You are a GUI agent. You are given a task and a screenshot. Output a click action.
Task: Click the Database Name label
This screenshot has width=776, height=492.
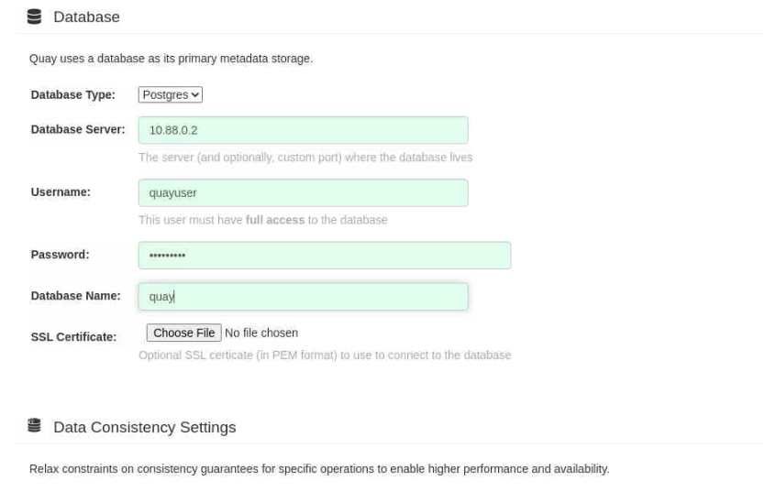[76, 296]
